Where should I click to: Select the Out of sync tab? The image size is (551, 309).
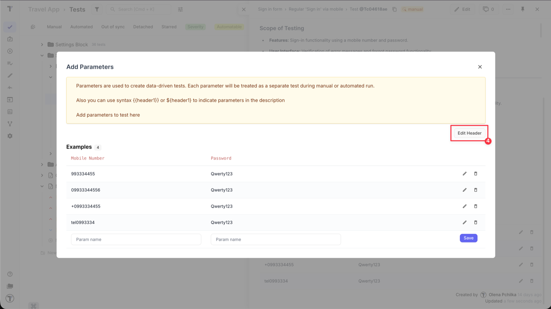[x=113, y=27]
